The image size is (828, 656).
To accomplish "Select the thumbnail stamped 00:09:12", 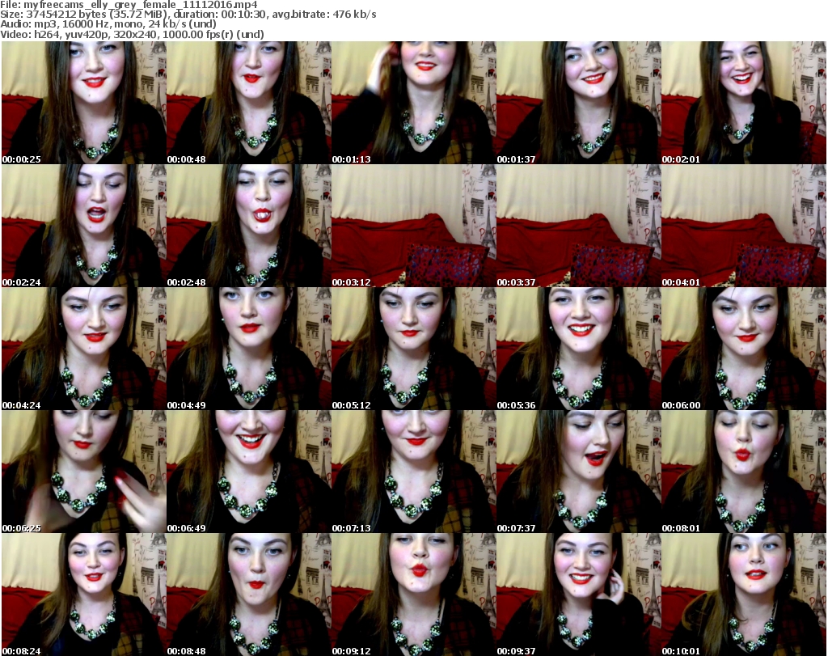I will pyautogui.click(x=413, y=595).
